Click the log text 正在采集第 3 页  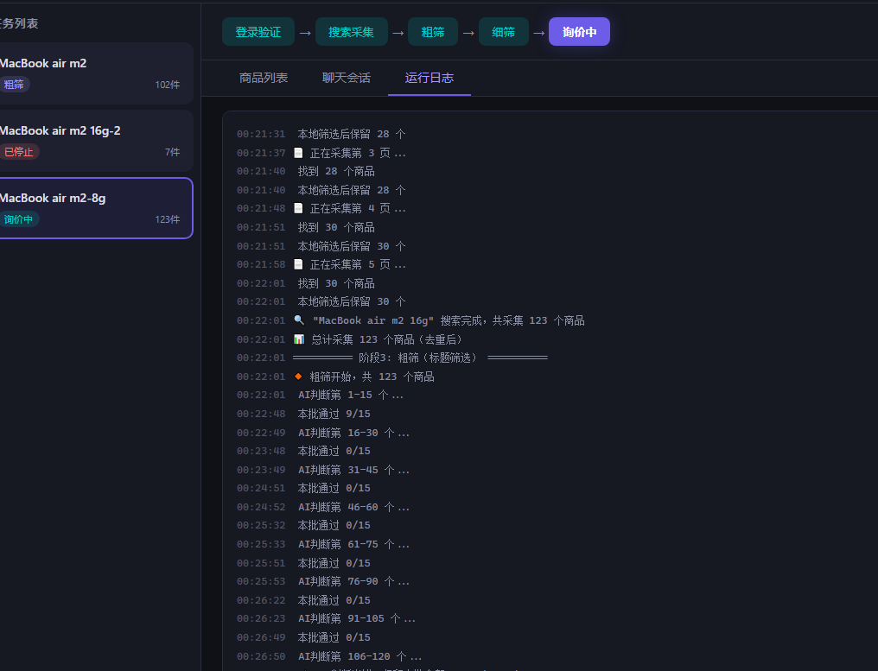pos(358,153)
